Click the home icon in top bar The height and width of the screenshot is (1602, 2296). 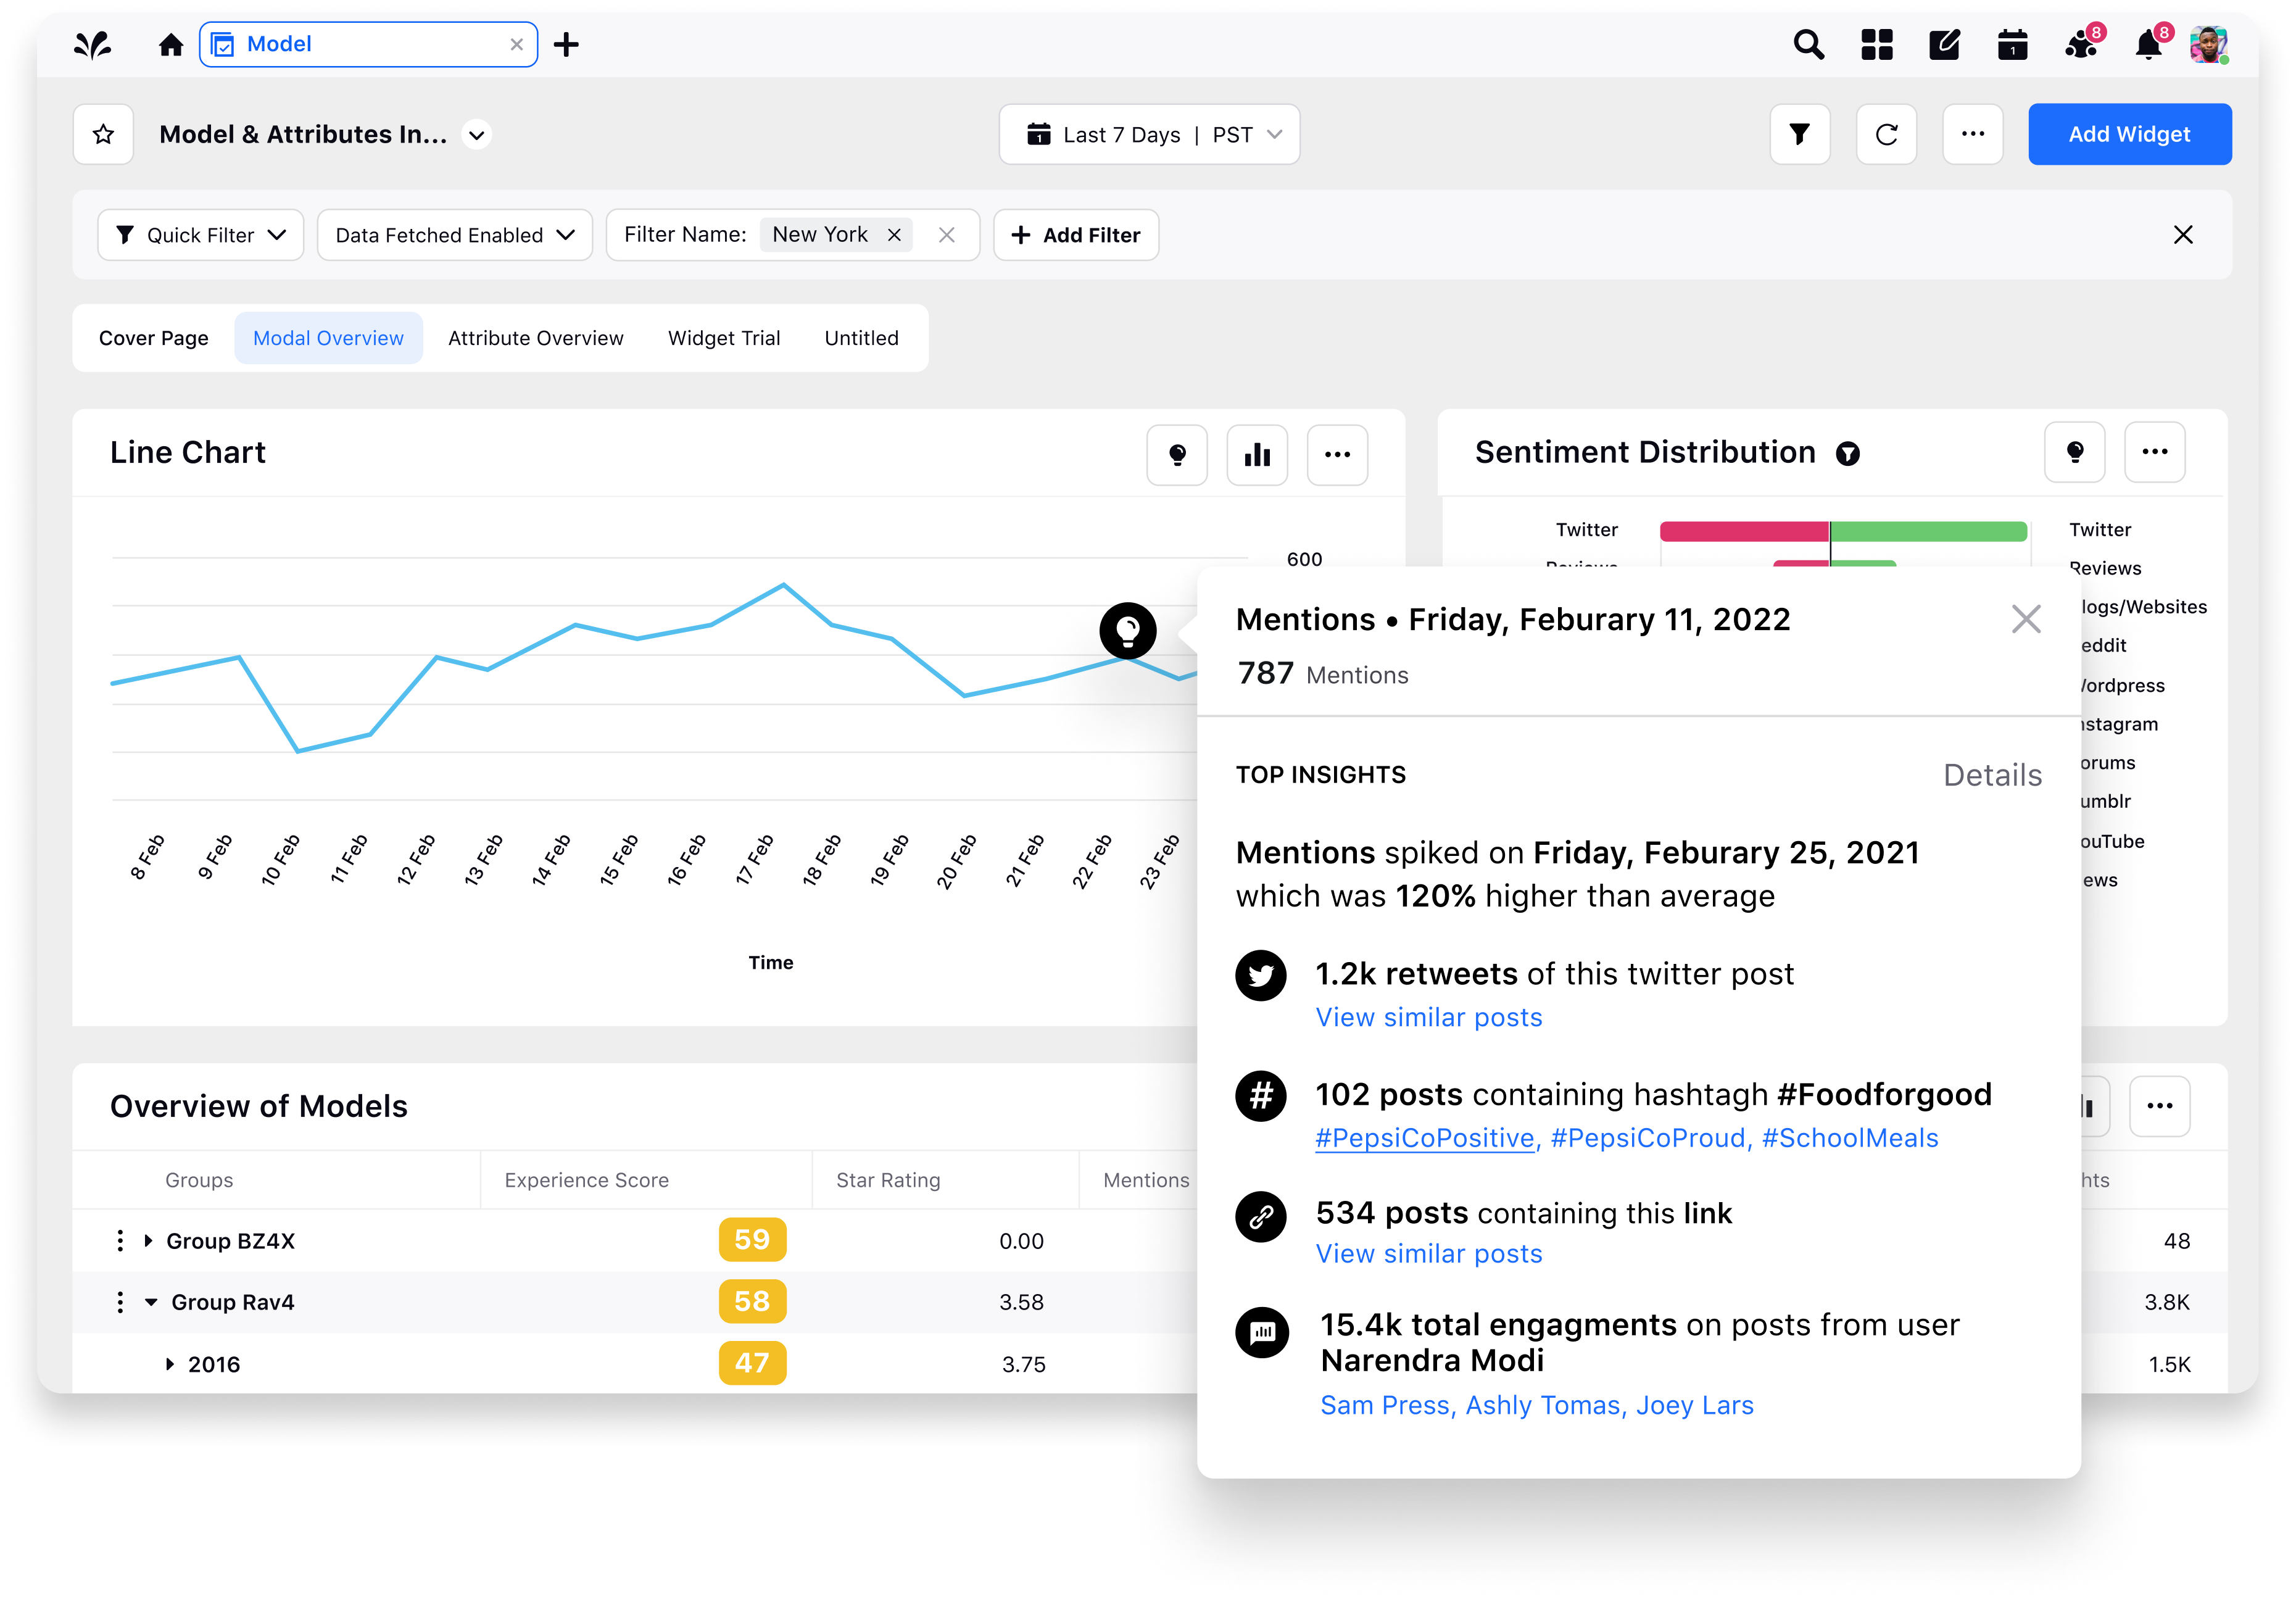click(171, 45)
